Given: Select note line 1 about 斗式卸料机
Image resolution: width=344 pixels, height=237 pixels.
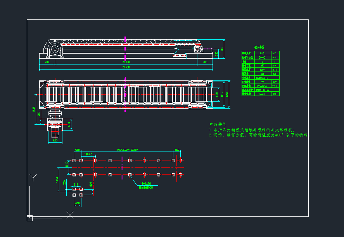Looking at the screenshot, I should click(251, 130).
